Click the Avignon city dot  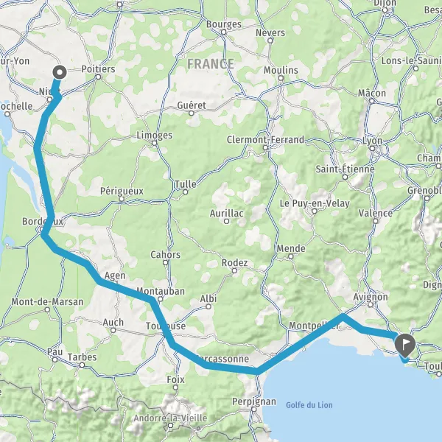(371, 305)
